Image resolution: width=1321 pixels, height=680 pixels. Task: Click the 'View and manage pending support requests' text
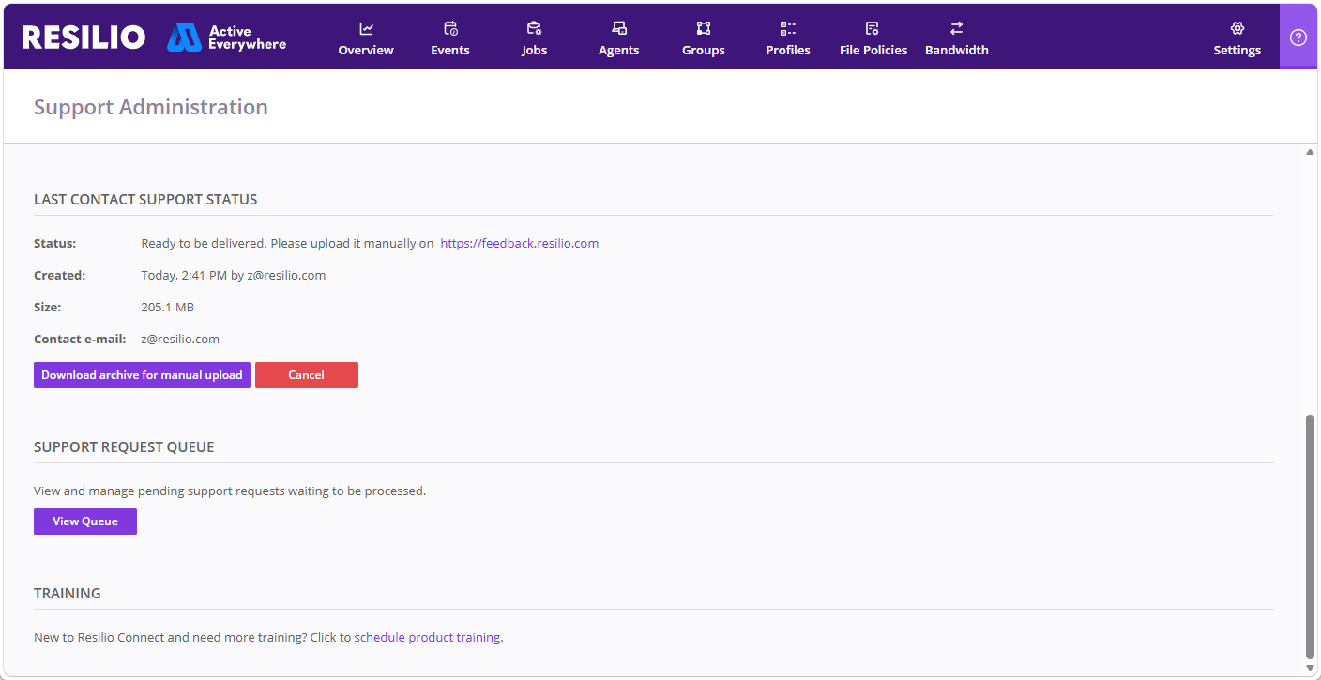(230, 491)
